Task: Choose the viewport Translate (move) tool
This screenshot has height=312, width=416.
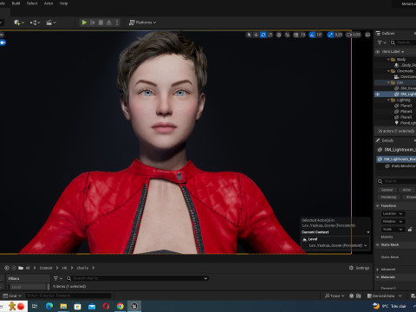Action: [x=256, y=35]
